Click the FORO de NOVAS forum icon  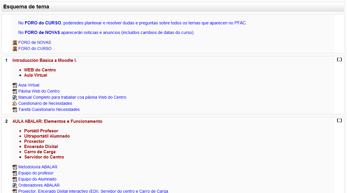[x=15, y=43]
